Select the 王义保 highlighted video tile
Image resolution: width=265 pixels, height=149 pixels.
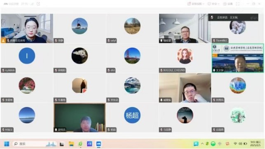coord(238,58)
